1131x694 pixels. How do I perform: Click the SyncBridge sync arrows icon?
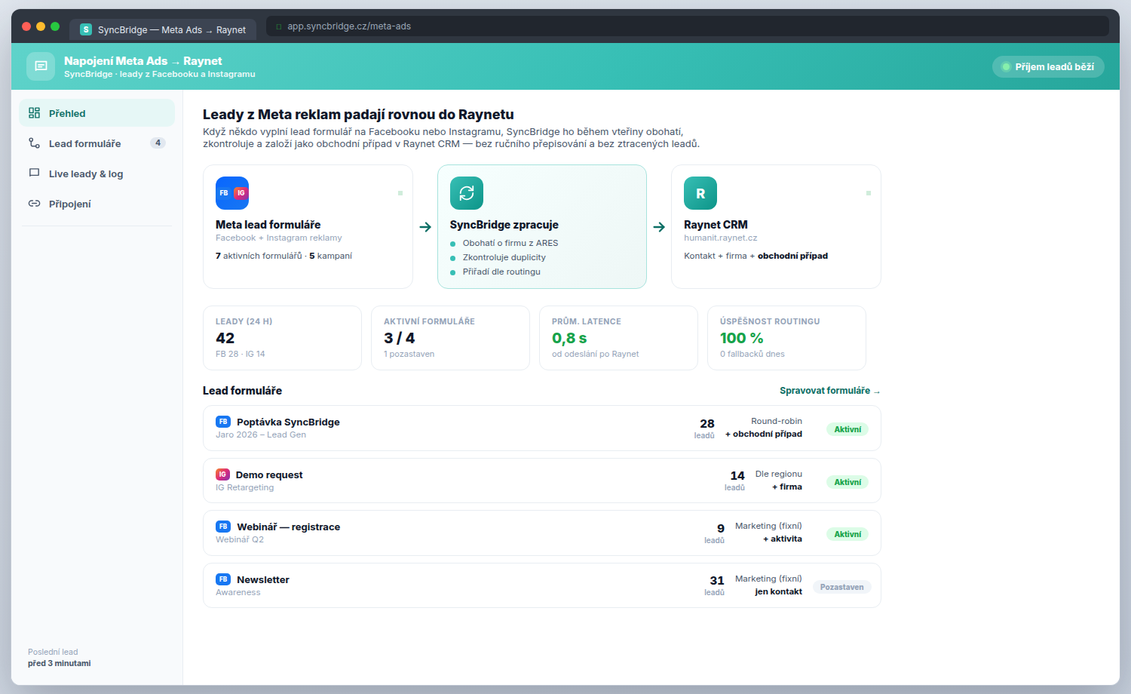467,193
